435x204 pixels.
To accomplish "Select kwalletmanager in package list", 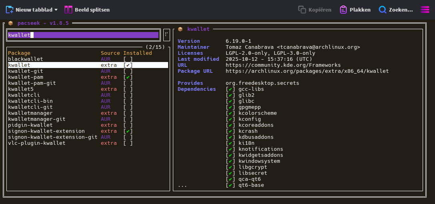I will click(x=30, y=113).
